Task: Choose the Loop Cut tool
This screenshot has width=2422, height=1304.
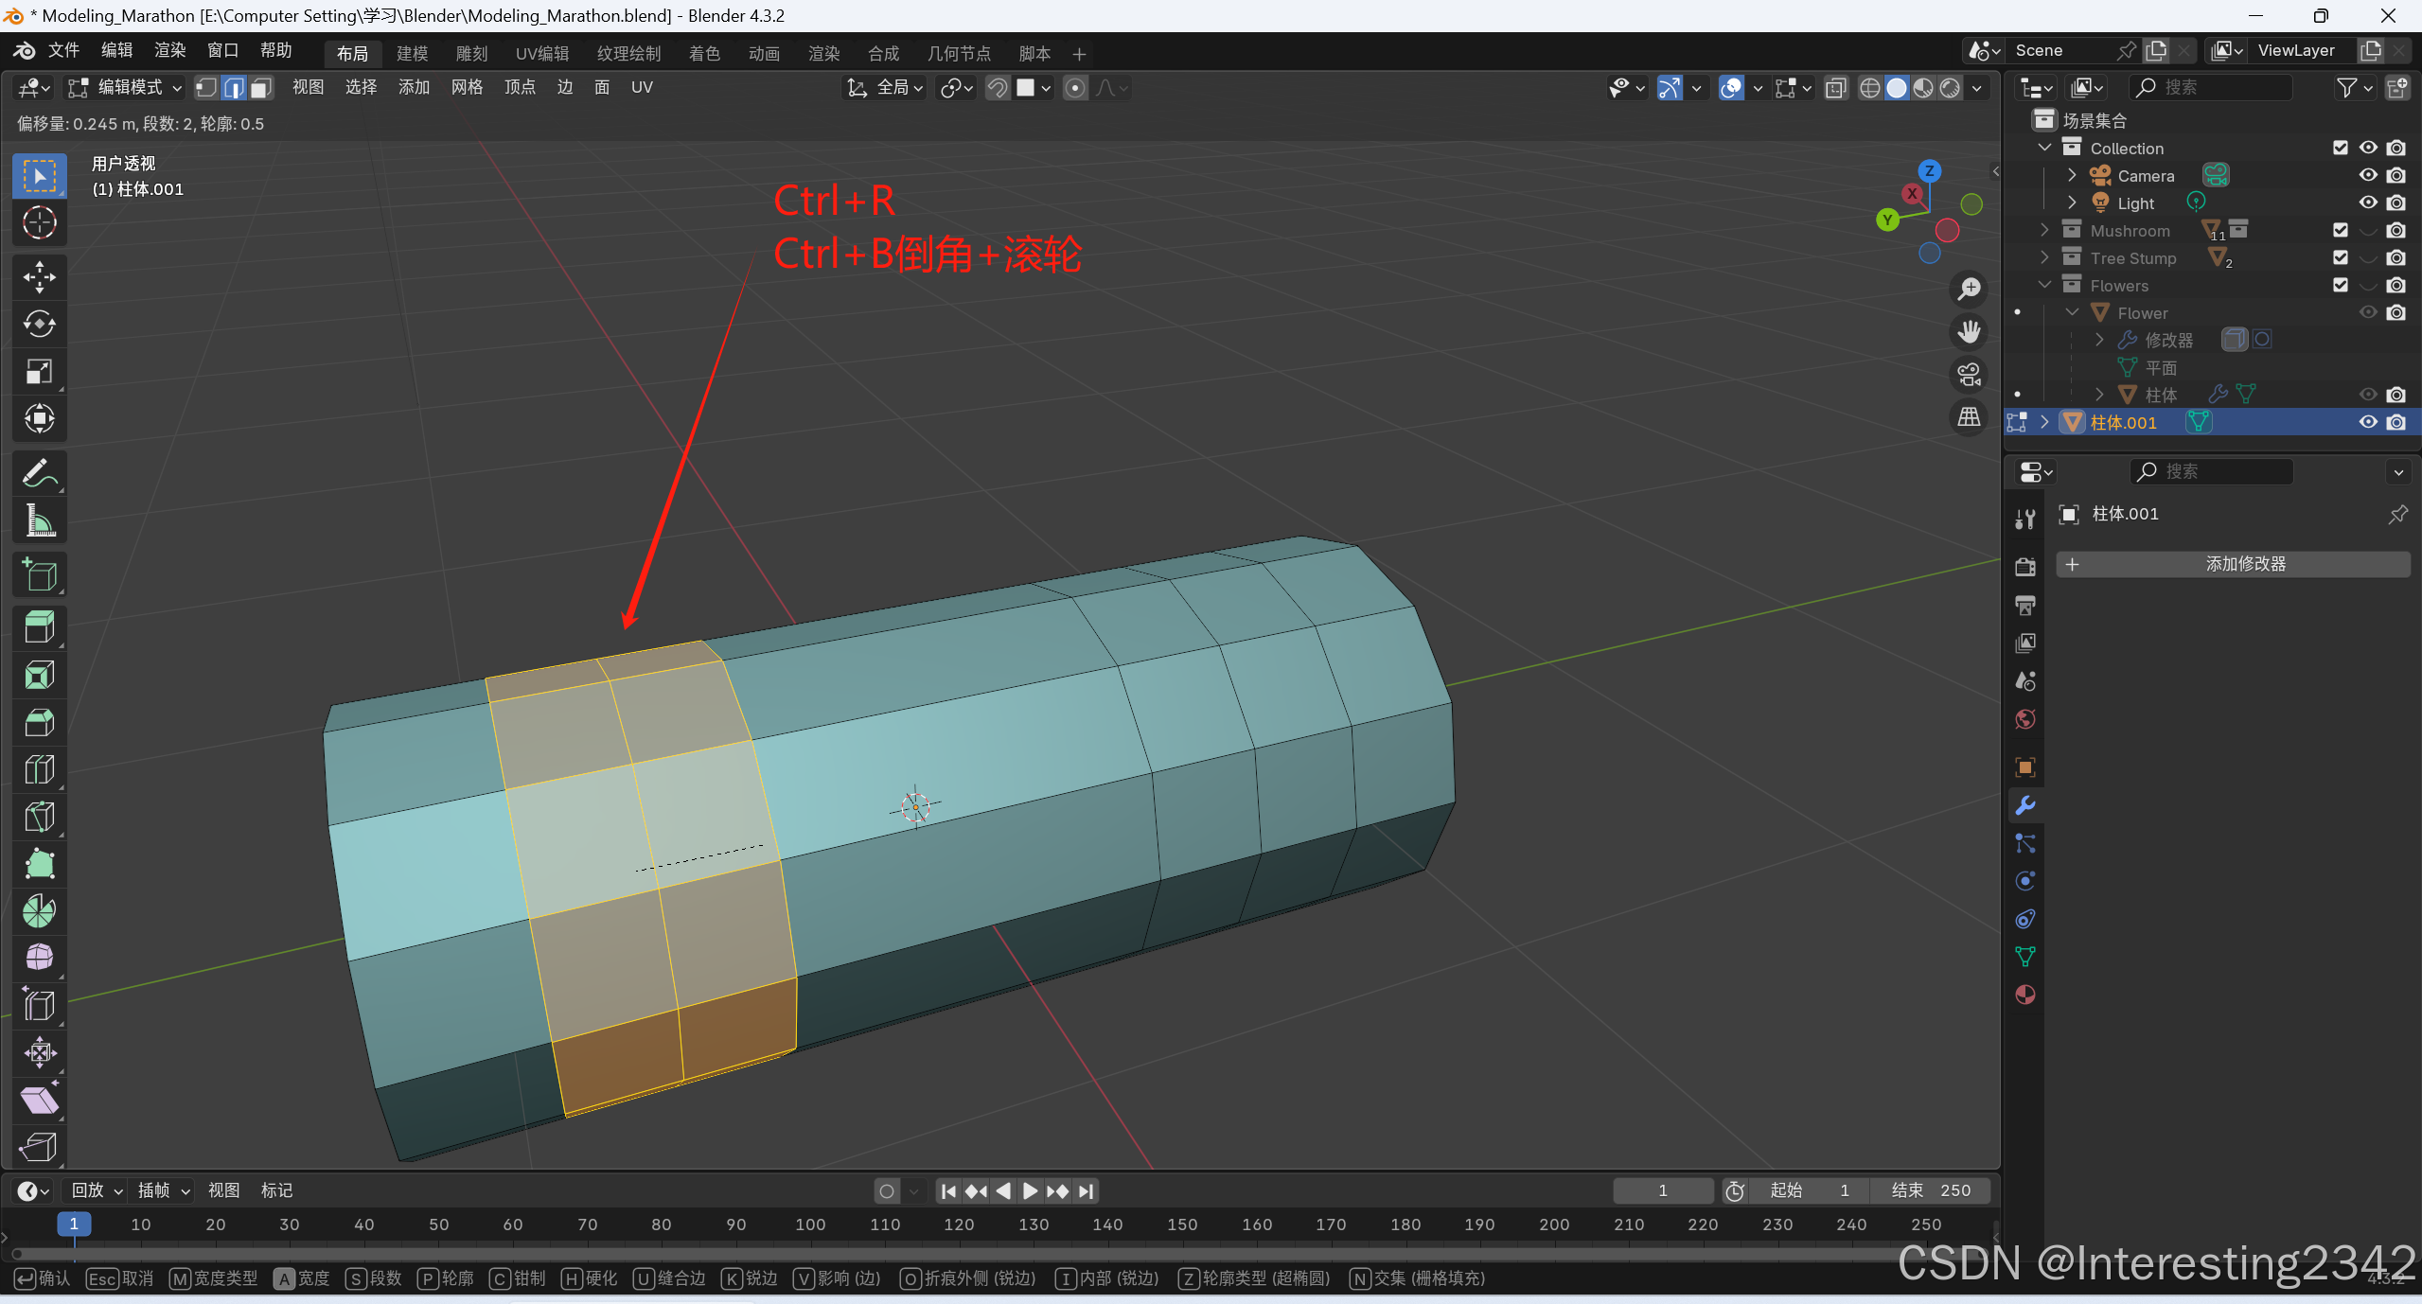Action: tap(39, 769)
